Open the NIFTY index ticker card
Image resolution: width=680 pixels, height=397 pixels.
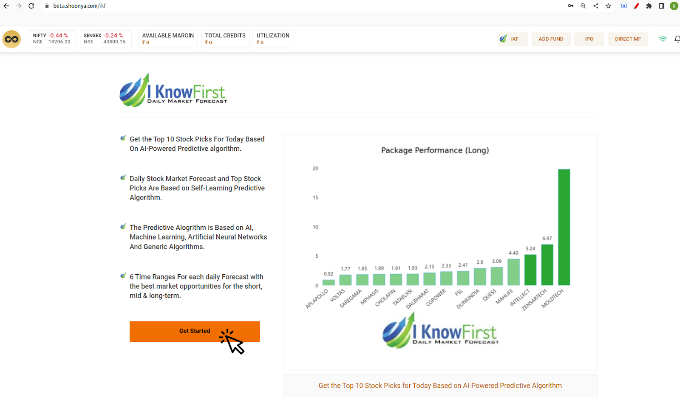tap(52, 39)
